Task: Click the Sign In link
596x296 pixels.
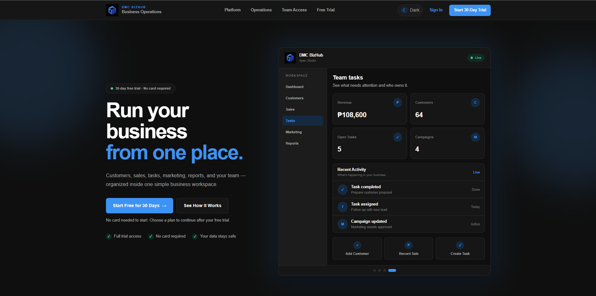Action: [436, 10]
